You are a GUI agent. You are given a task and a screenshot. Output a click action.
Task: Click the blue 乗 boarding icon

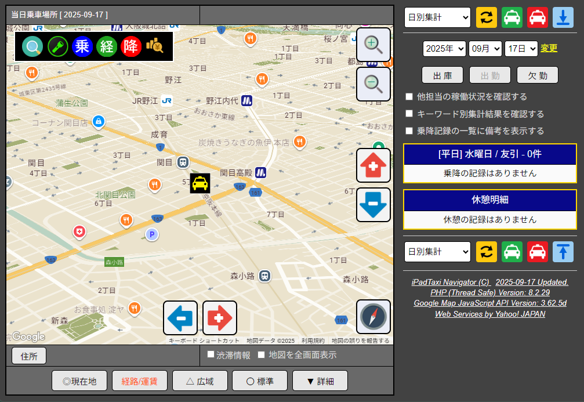pos(82,46)
